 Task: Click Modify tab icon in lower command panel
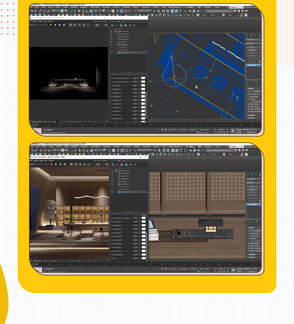[252, 175]
